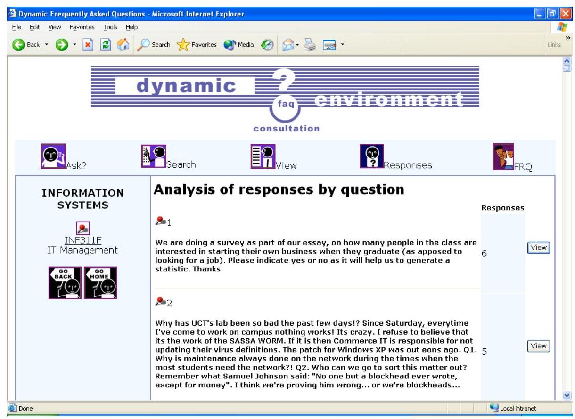Click the Ask? text label
Viewport: 575px width, 419px height.
coord(76,165)
